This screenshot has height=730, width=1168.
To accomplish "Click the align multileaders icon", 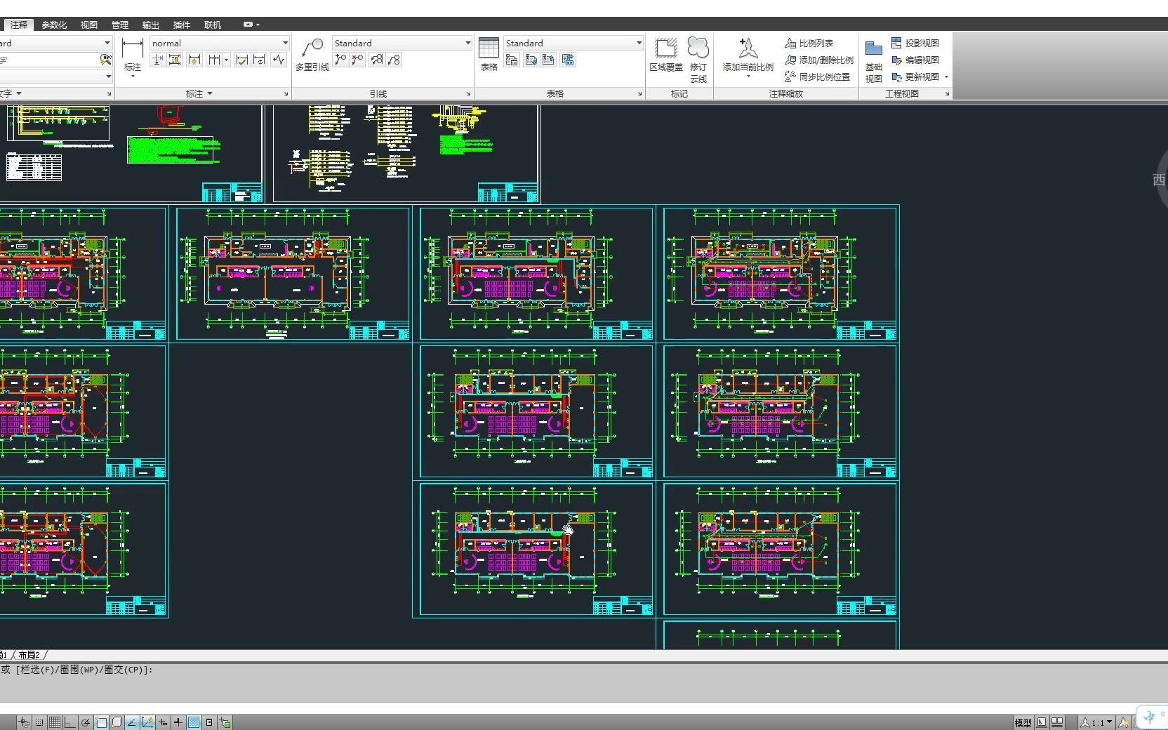I will (x=377, y=60).
